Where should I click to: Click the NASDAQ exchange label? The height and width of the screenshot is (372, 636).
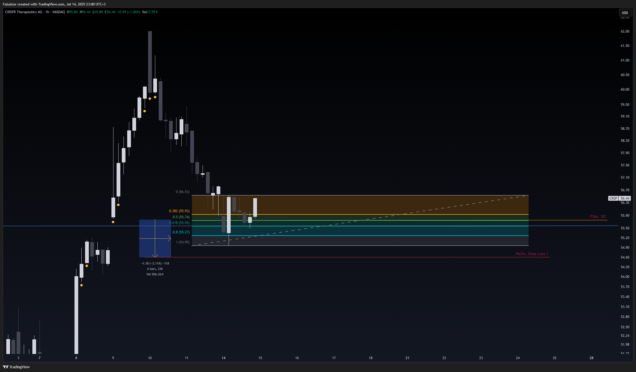pyautogui.click(x=59, y=12)
